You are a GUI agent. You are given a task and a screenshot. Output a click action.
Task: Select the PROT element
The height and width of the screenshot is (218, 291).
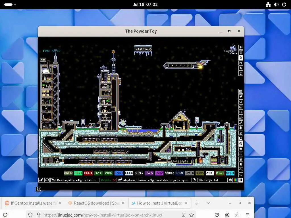click(88, 173)
